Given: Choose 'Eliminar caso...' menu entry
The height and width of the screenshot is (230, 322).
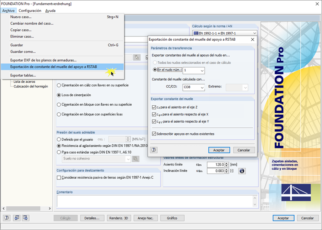Looking at the screenshot, I should (62, 36).
